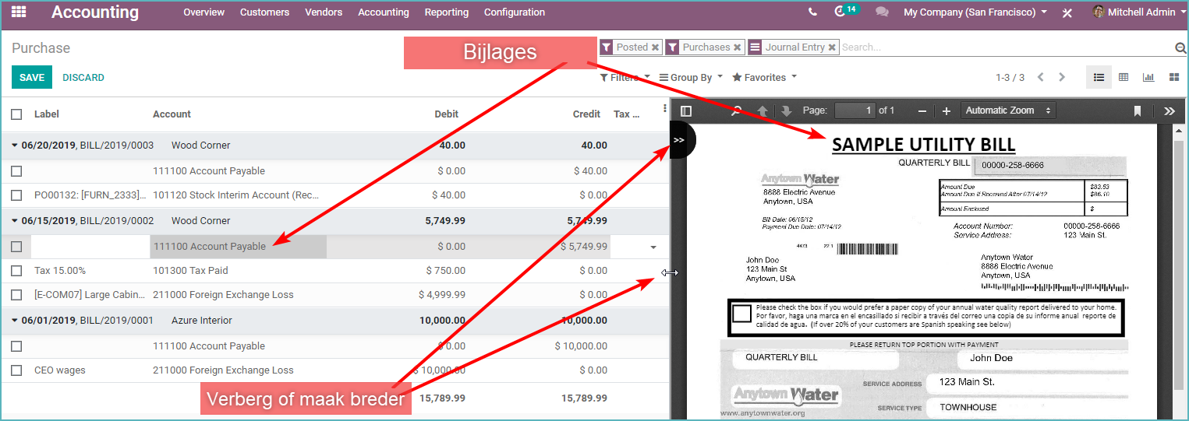The image size is (1189, 421).
Task: Go to next PDF page
Action: pyautogui.click(x=786, y=111)
